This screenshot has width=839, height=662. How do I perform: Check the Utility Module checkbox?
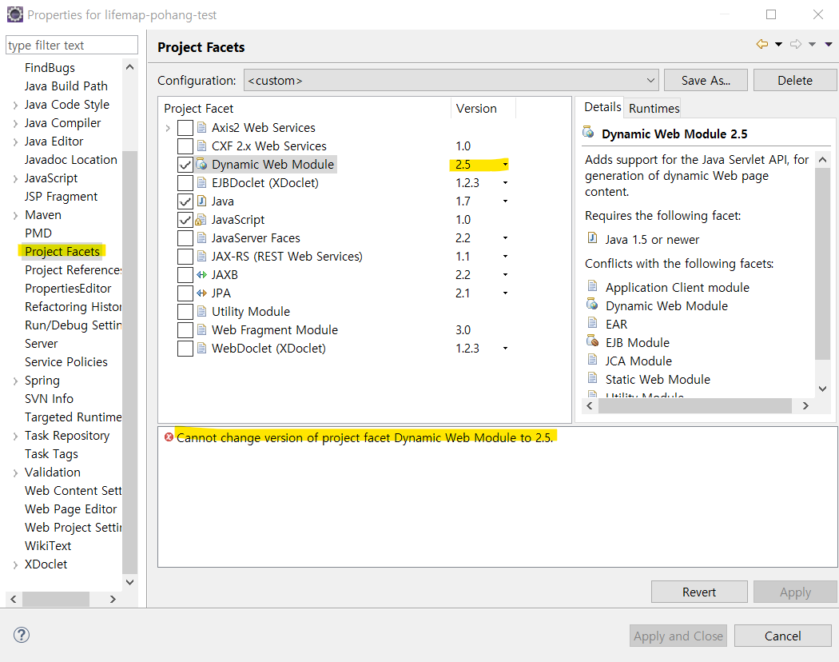click(x=185, y=312)
